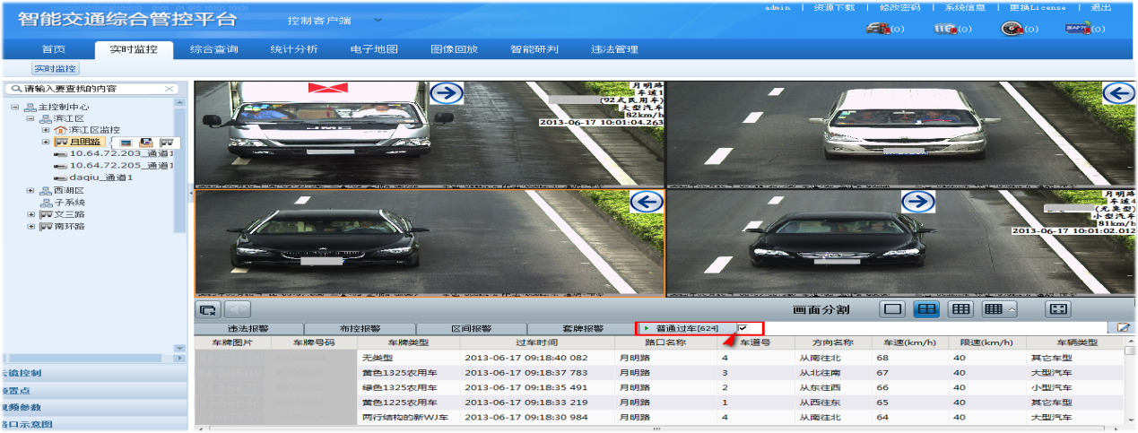This screenshot has width=1138, height=433.
Task: Open the 控制客户端 dropdown arrow
Action: click(x=378, y=20)
